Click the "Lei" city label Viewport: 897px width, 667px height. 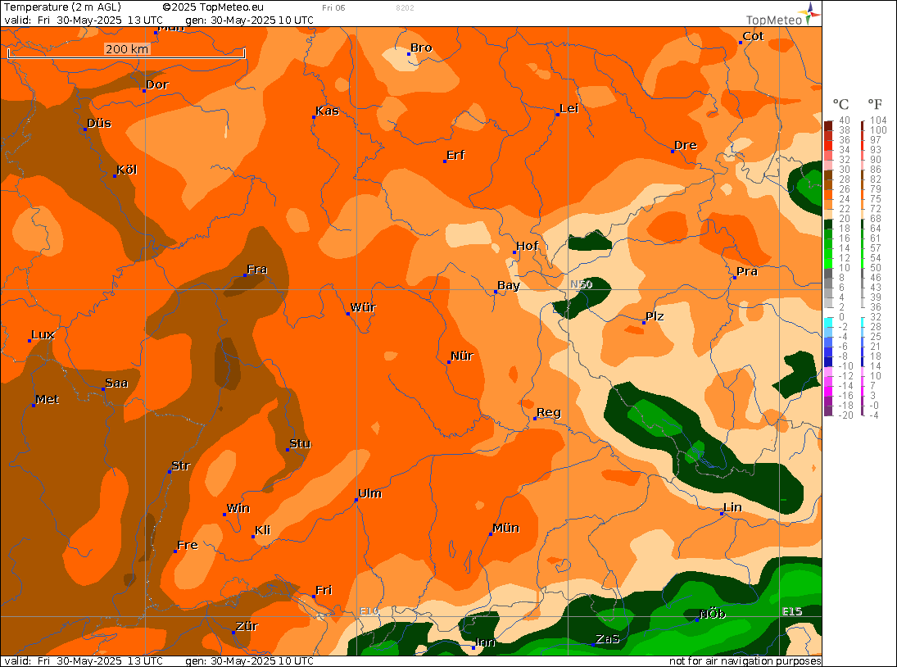(569, 109)
